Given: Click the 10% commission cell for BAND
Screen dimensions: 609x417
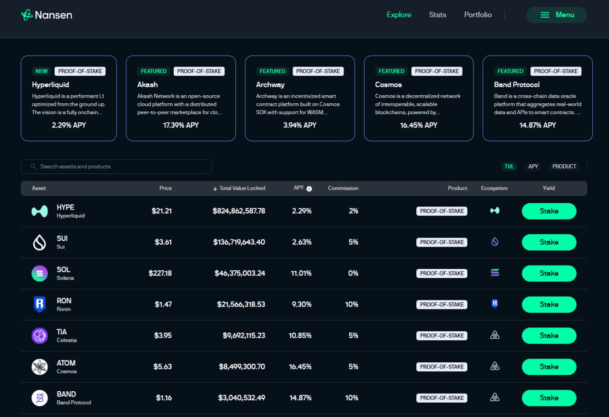Looking at the screenshot, I should 352,397.
